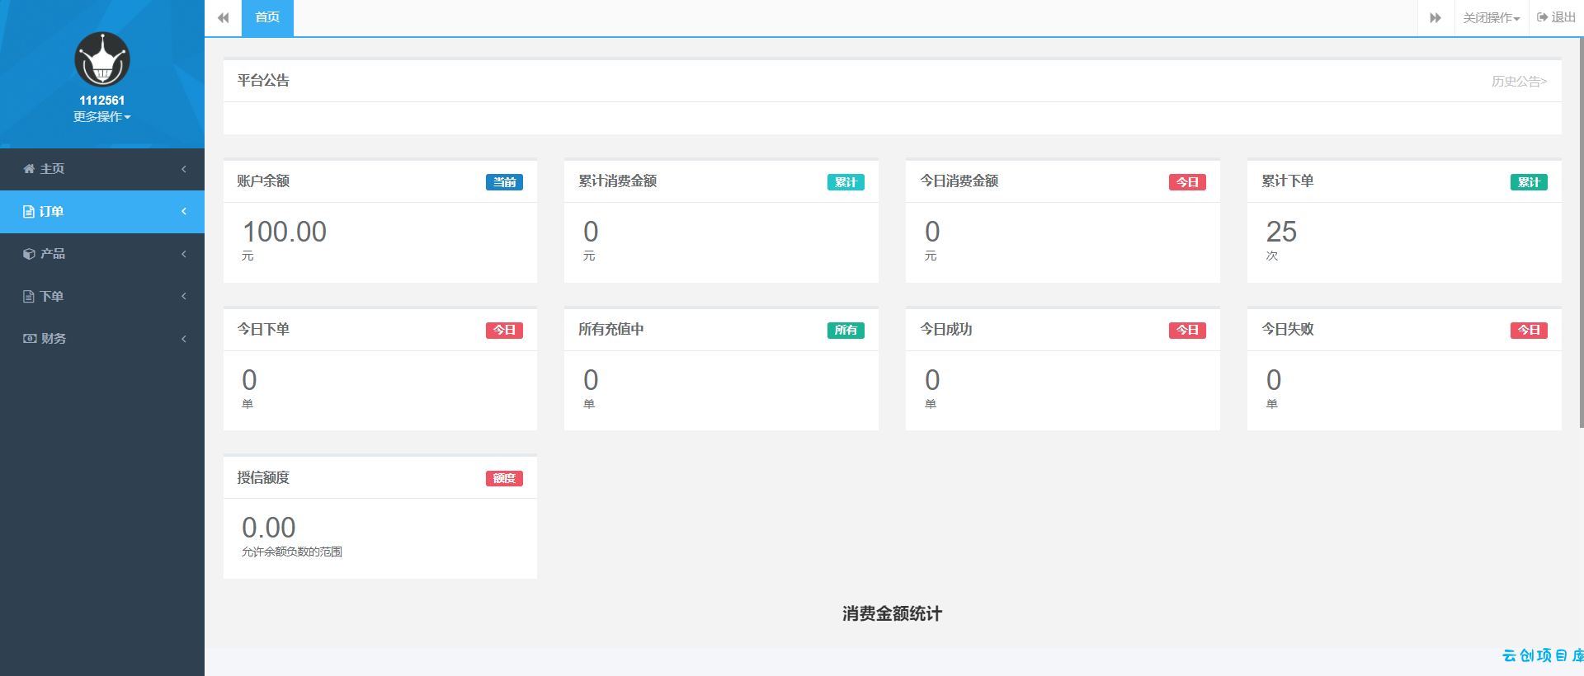This screenshot has width=1584, height=676.
Task: Click the 平台公告 heading
Action: pos(263,81)
